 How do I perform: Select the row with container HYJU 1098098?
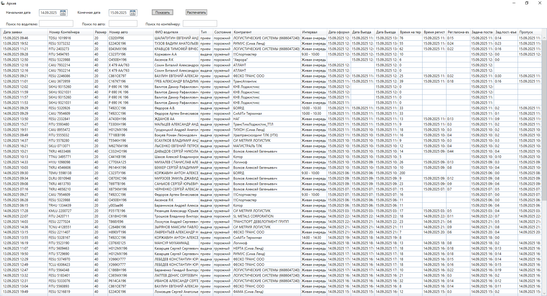60,162
